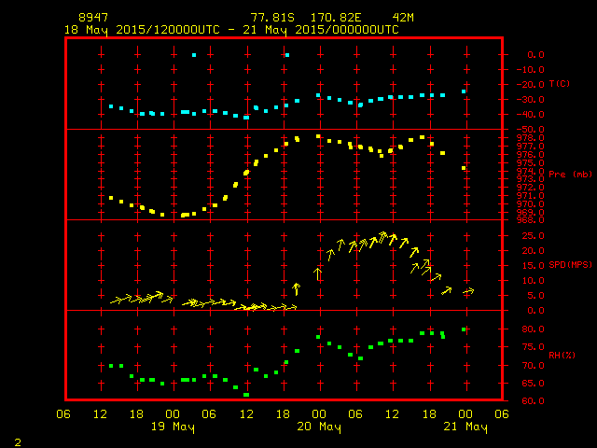Click the "972.0" pressure scale value
Screen dimensions: 597x448
[x=531, y=188]
